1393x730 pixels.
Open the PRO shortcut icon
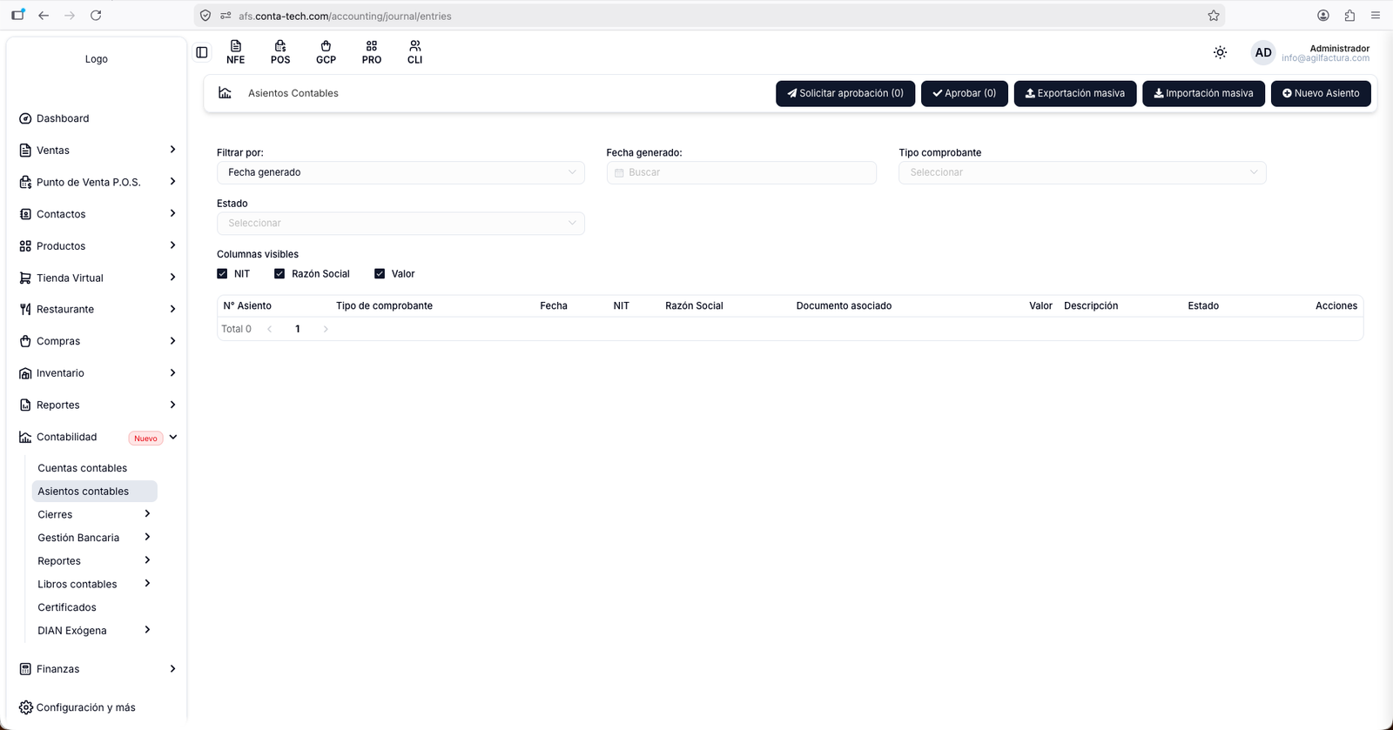(x=372, y=52)
